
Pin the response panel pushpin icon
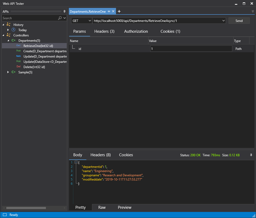coord(251,155)
